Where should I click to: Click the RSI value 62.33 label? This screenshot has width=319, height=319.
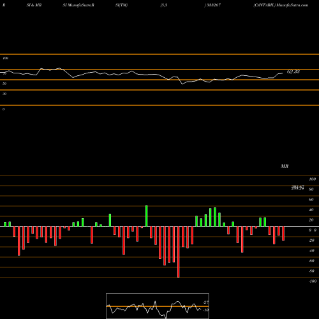(293, 71)
